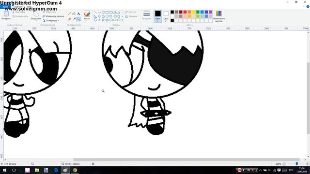This screenshot has width=310, height=174.
Task: Select Color 2 (Цвет 2) box
Action: 166,16
